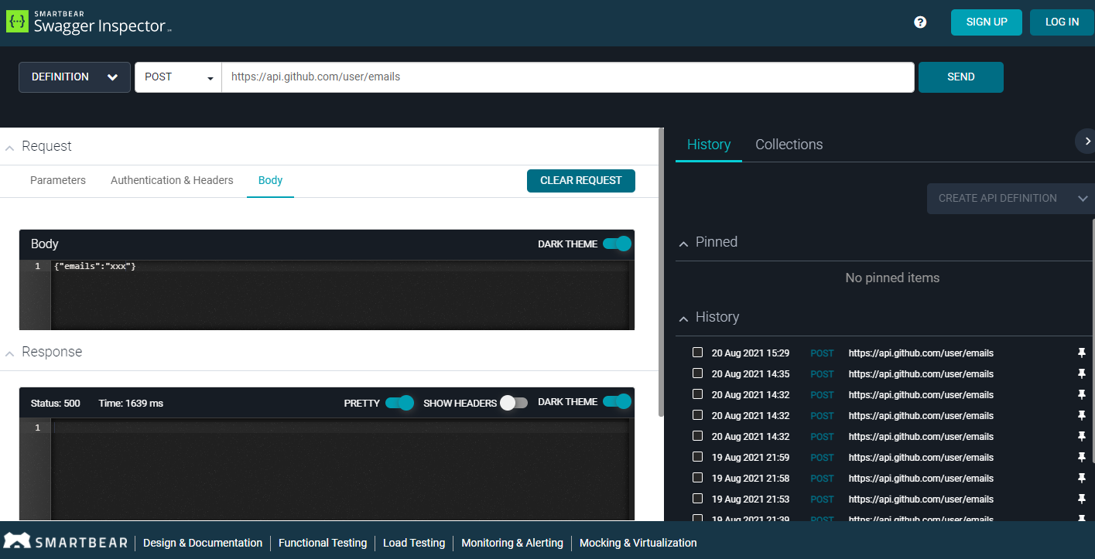Open Monitoring & Alerting link
The height and width of the screenshot is (559, 1095).
(512, 543)
